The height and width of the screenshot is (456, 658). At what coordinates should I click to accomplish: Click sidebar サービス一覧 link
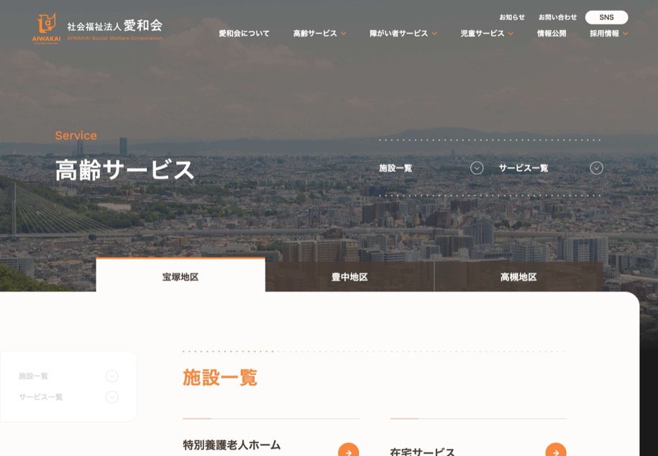[41, 397]
